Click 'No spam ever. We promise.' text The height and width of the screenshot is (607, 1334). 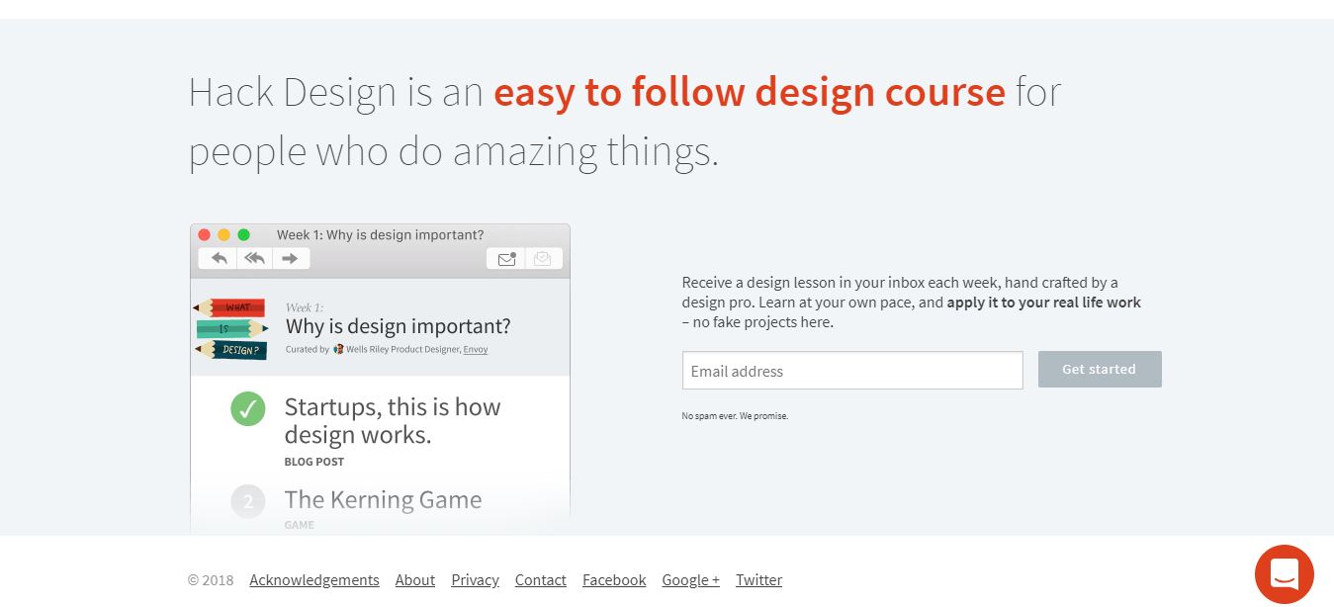coord(735,416)
